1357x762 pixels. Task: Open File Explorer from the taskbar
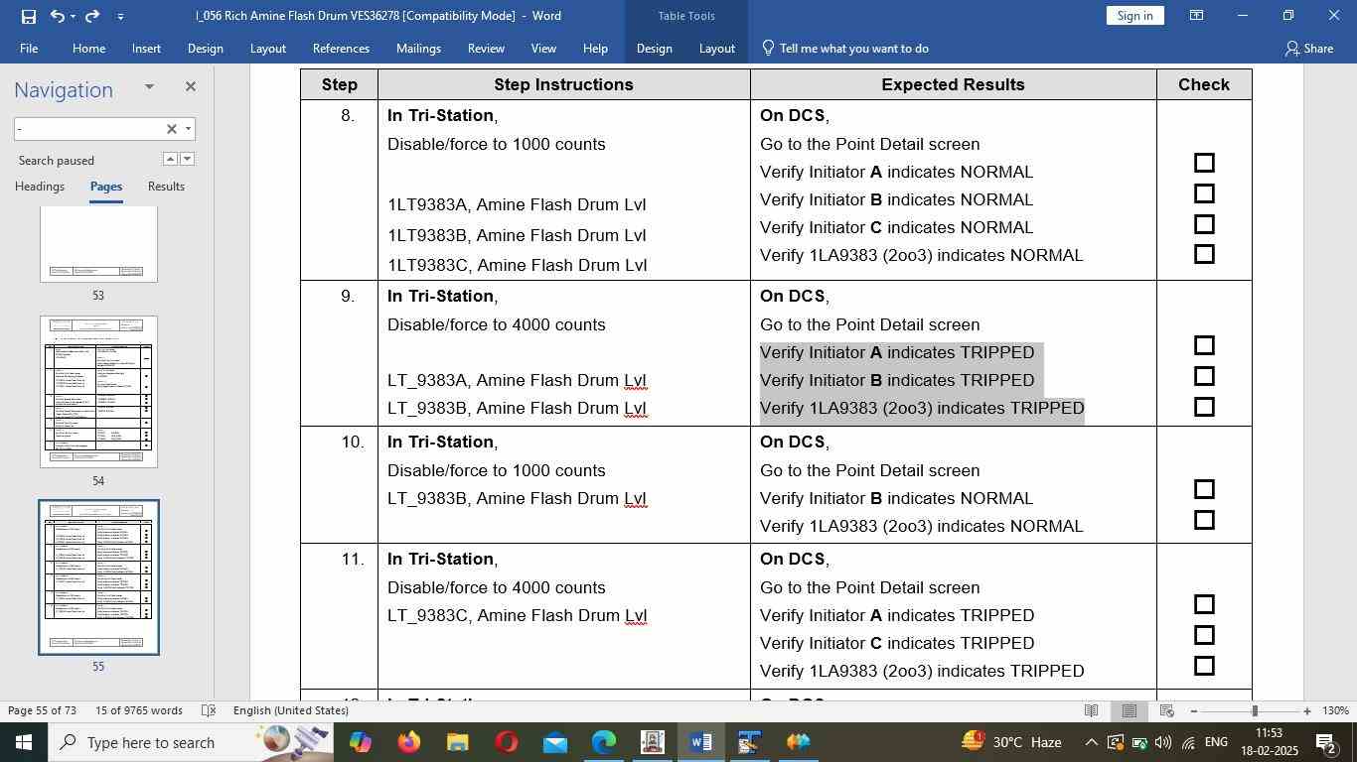[x=457, y=742]
